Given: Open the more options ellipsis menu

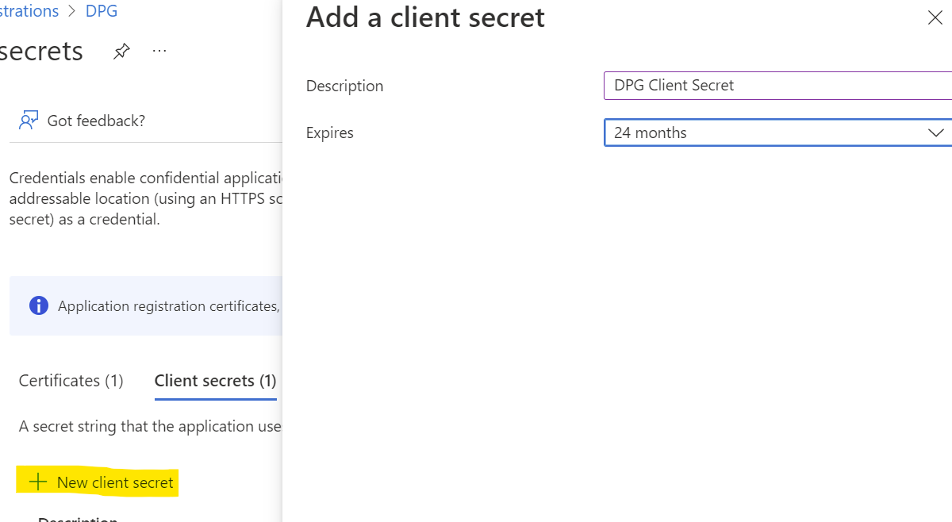Looking at the screenshot, I should coord(159,52).
